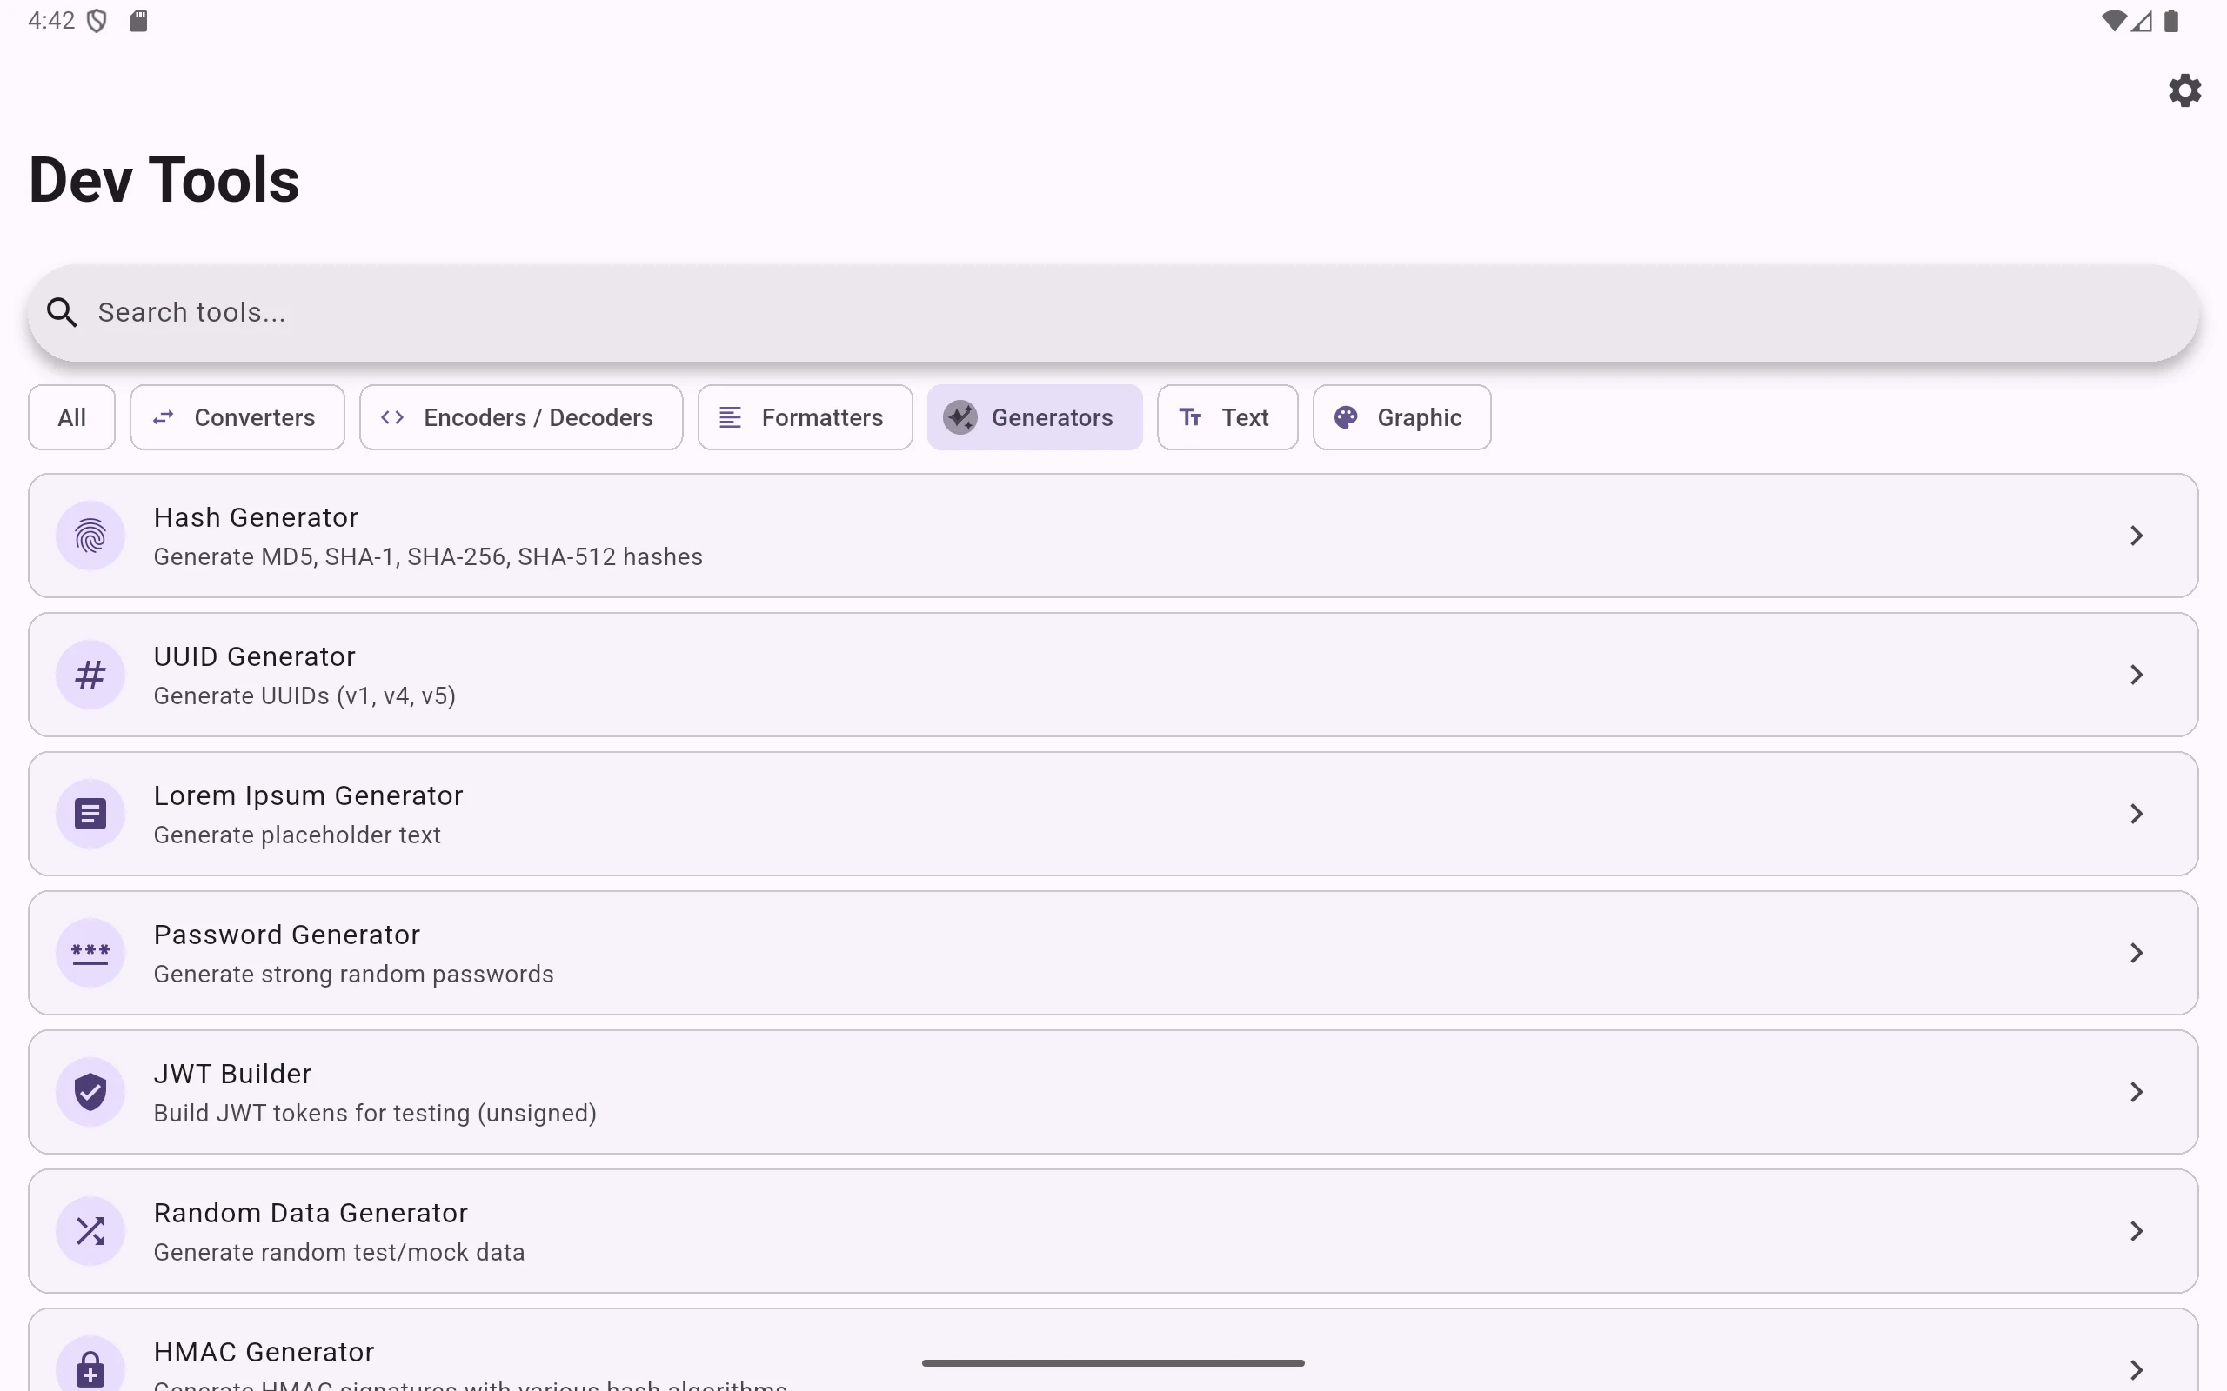Show only Formatters tools
This screenshot has width=2227, height=1391.
[806, 417]
